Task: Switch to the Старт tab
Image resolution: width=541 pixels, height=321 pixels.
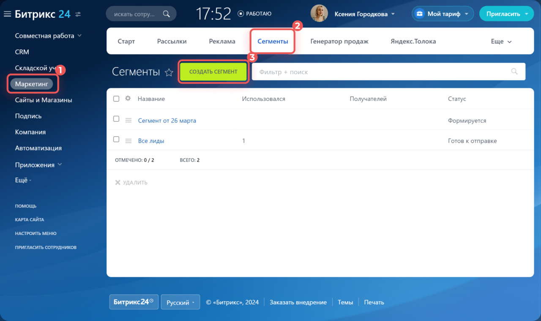Action: (126, 41)
